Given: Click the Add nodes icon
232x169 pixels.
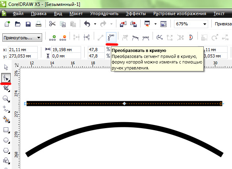Looking at the screenshot, I should tap(53, 38).
